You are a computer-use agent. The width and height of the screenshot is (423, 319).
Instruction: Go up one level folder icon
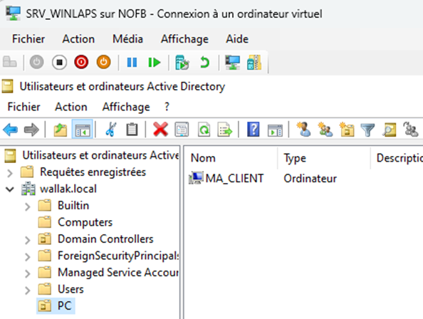60,130
